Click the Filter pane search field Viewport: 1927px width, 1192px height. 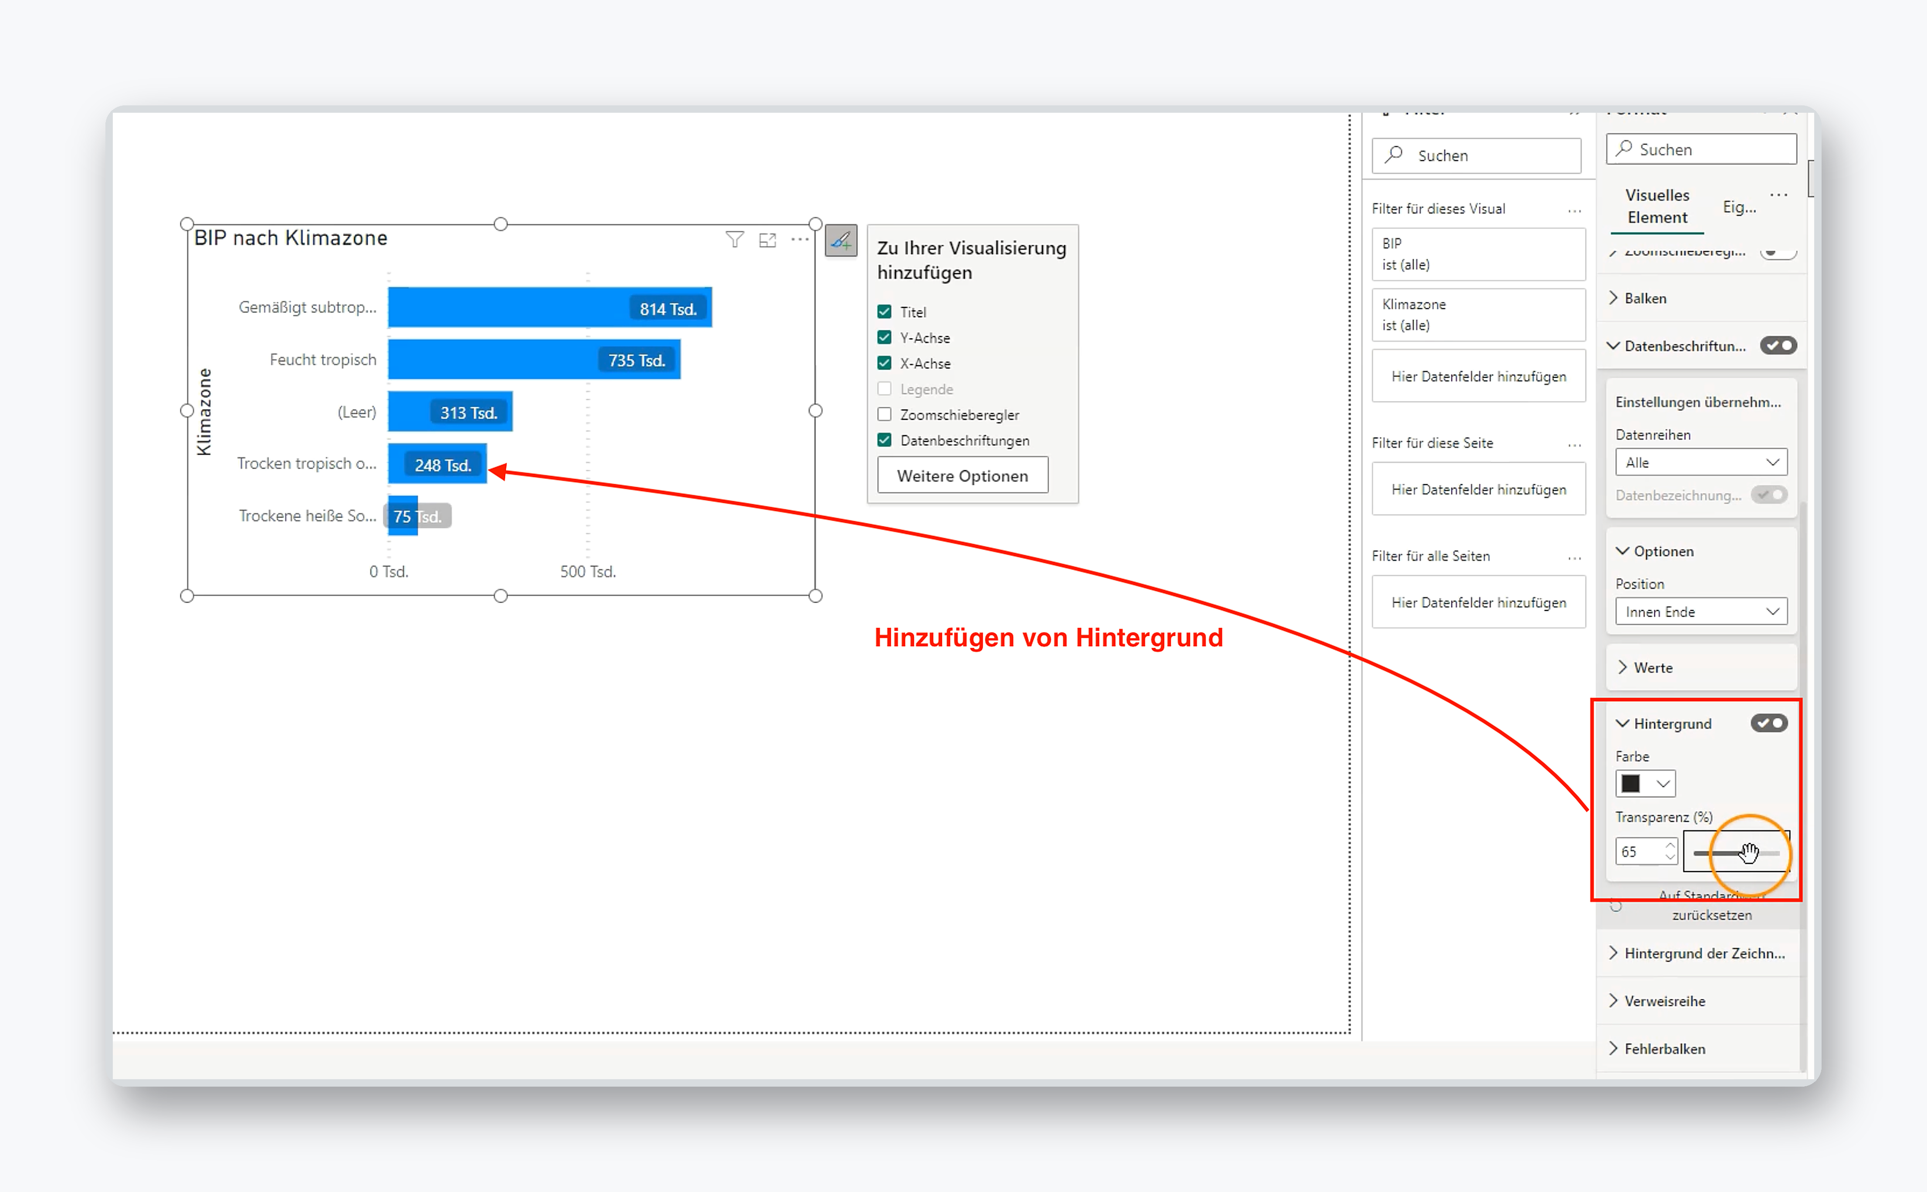coord(1477,155)
